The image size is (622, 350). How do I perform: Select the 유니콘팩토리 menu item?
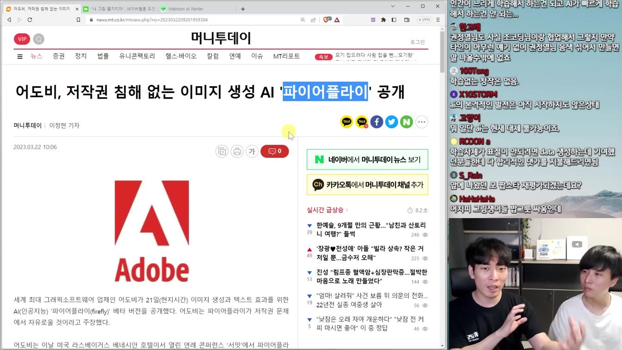[x=137, y=56]
